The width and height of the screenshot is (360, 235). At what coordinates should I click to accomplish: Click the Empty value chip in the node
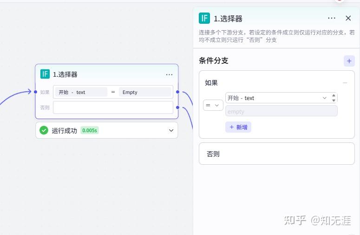coord(145,92)
